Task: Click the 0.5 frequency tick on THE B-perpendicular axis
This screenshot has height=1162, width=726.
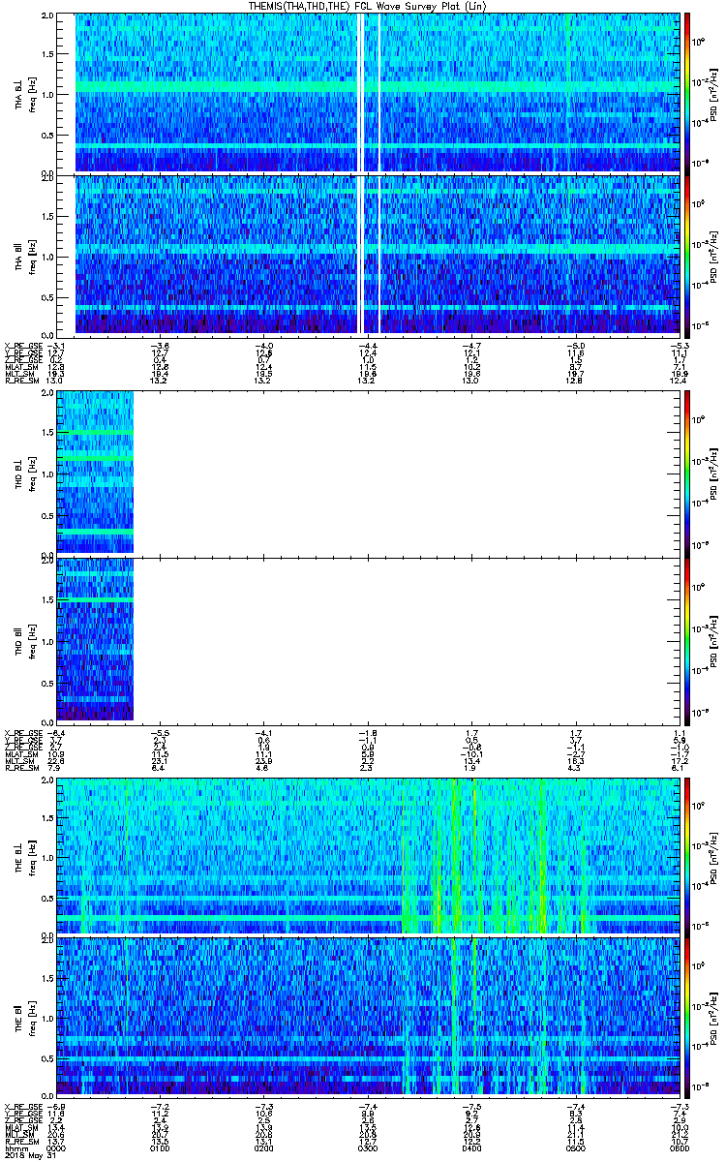Action: coord(47,897)
